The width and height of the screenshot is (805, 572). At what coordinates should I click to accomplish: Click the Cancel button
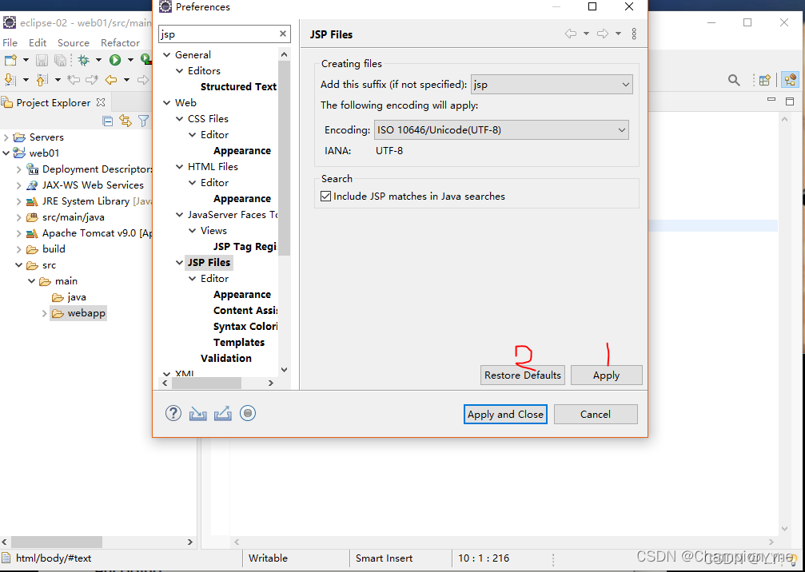point(596,415)
